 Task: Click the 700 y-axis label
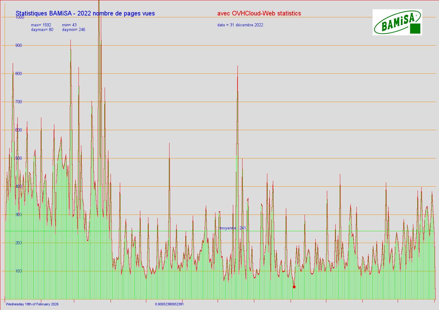click(x=19, y=102)
